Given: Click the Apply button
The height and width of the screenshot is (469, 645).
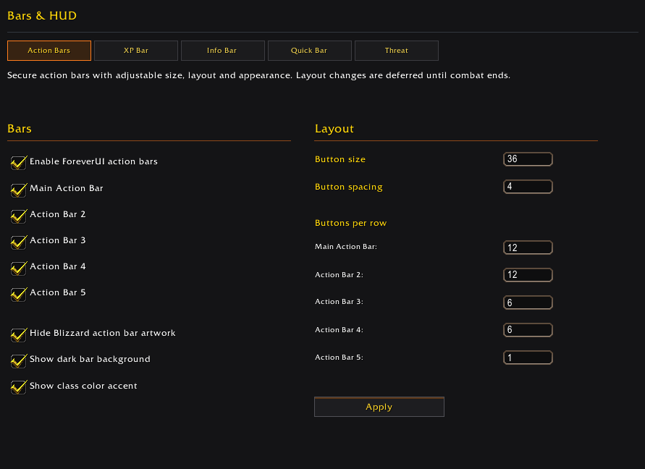Looking at the screenshot, I should (x=379, y=407).
